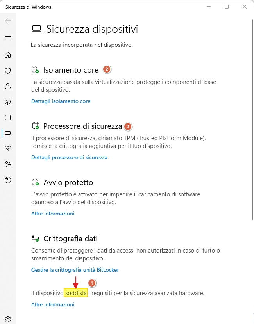This screenshot has height=324, width=254.
Task: Open Settings gear icon at bottom
Action: (x=8, y=319)
